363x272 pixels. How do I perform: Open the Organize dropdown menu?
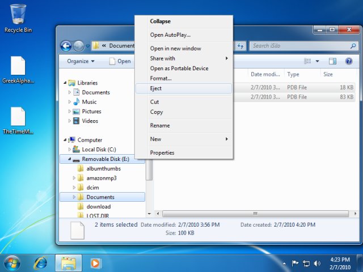pos(81,61)
